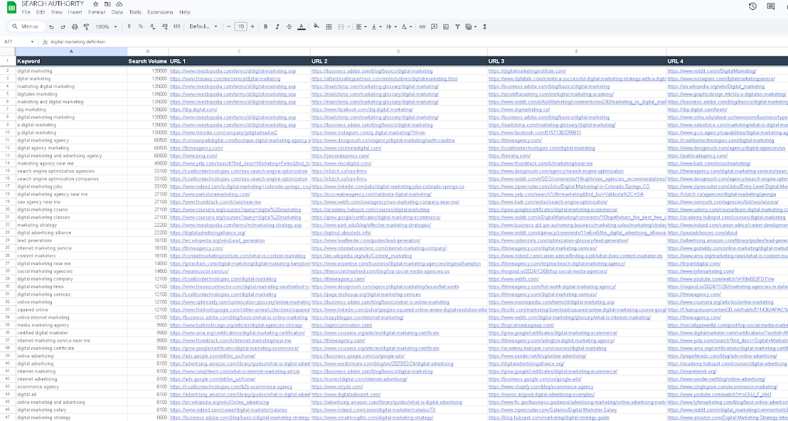
Task: Select the 49500 search volume cell
Action: pos(147,163)
